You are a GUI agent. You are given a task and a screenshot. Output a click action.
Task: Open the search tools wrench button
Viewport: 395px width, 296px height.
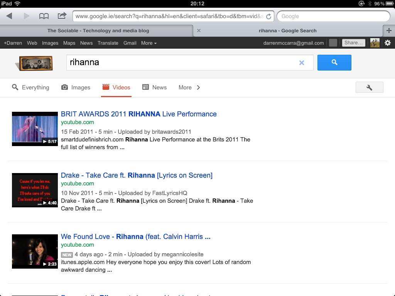click(x=369, y=87)
